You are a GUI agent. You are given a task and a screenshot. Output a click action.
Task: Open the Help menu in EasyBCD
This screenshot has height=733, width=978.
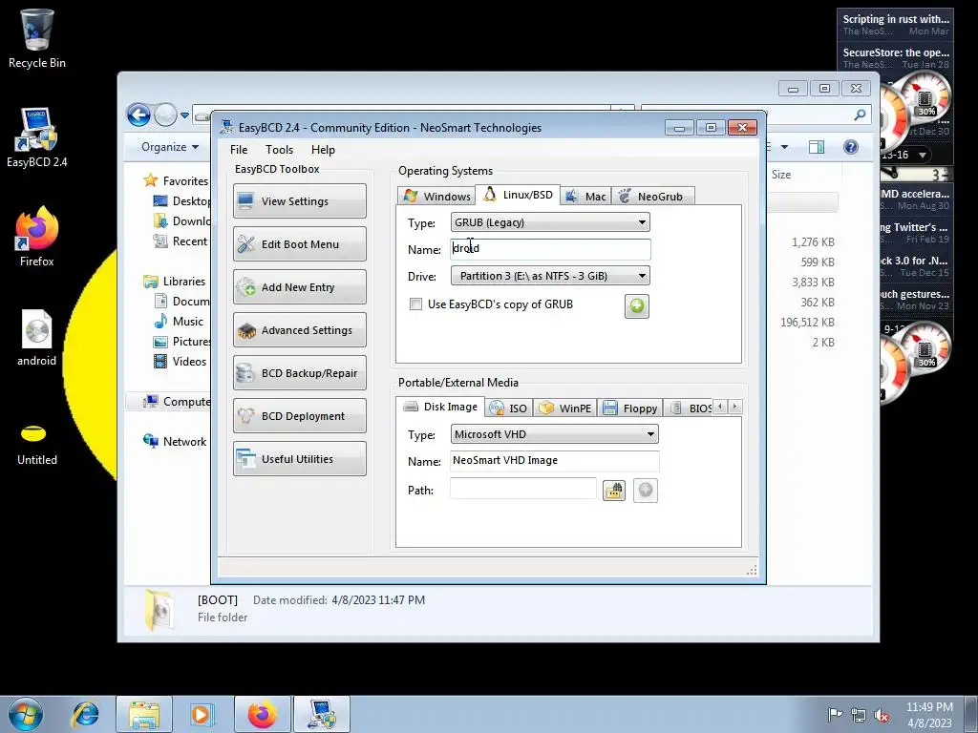323,150
